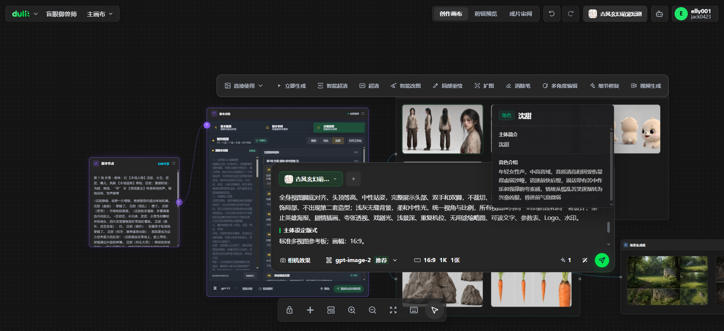Select the pointer cursor tool
The image size is (724, 331).
434,310
